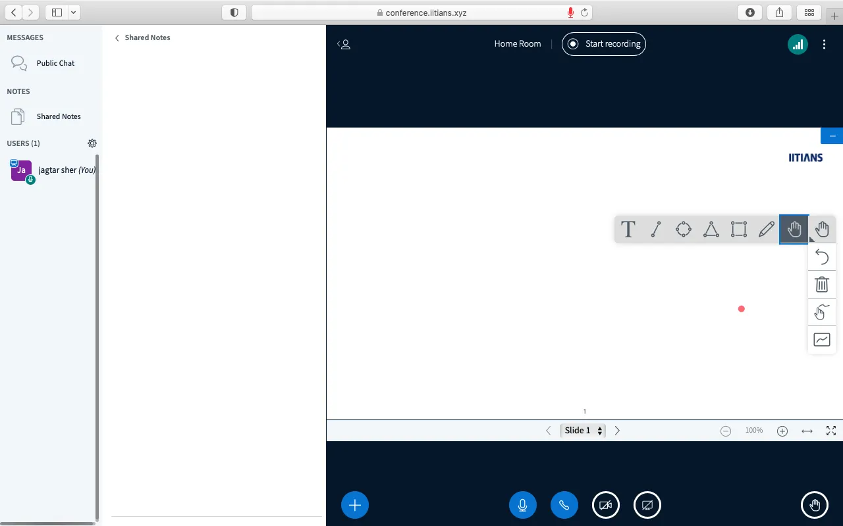The image size is (843, 526).
Task: Select the Rectangle shape tool
Action: [x=739, y=229]
